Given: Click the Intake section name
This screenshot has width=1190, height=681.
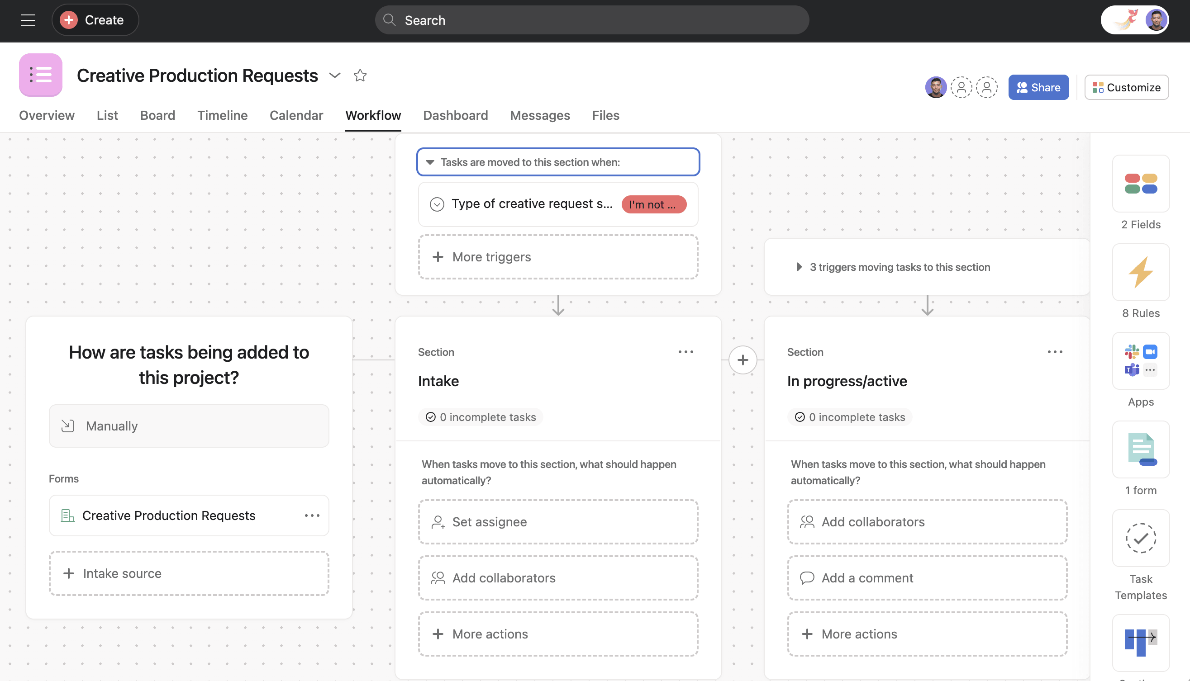Looking at the screenshot, I should coord(438,381).
